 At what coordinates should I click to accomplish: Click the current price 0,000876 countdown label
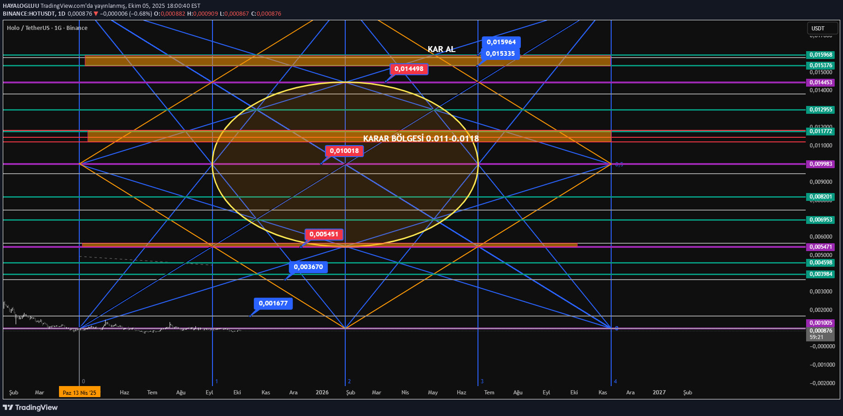point(820,334)
